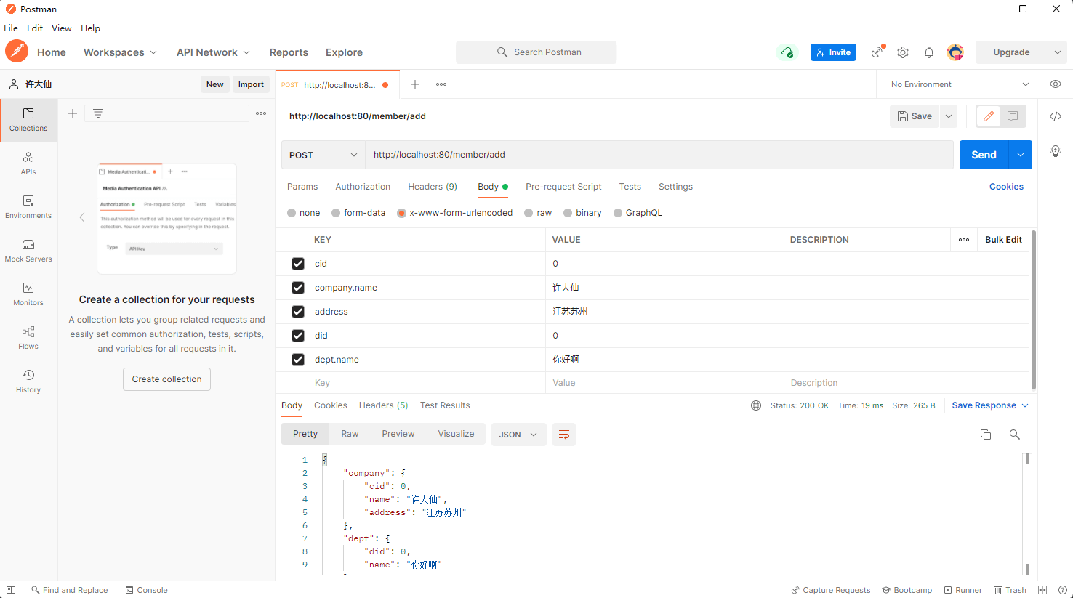
Task: Switch to the Headers (9) request tab
Action: 433,187
